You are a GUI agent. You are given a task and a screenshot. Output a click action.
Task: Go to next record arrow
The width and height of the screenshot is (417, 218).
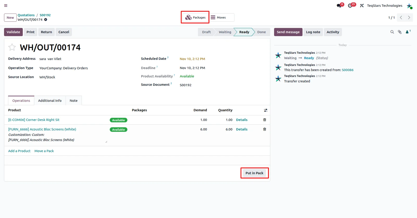coord(409,17)
